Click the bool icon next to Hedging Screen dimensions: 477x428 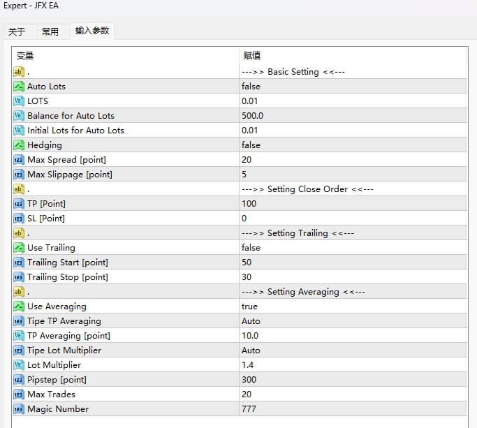(x=19, y=145)
